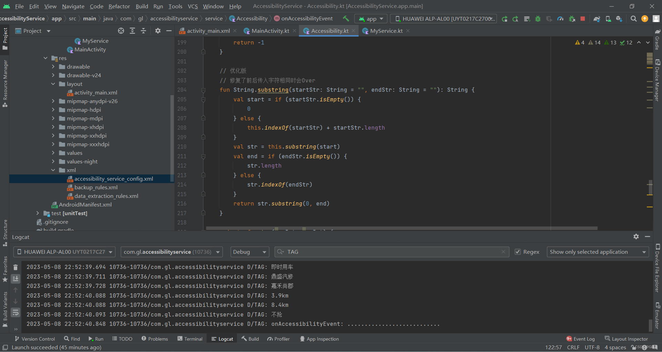Open the Layout Inspector tool window
The width and height of the screenshot is (662, 352).
(626, 339)
